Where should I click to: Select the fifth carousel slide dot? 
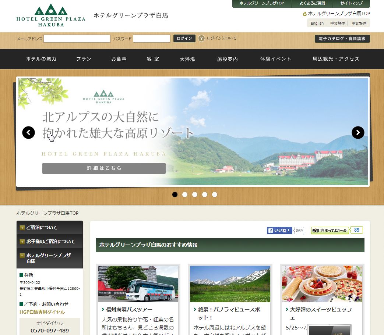215,195
